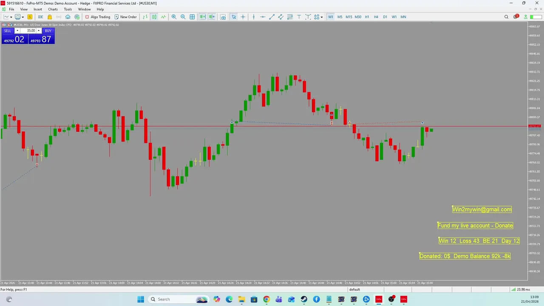Viewport: 544px width, 306px height.
Task: Open the File menu
Action: (11, 9)
